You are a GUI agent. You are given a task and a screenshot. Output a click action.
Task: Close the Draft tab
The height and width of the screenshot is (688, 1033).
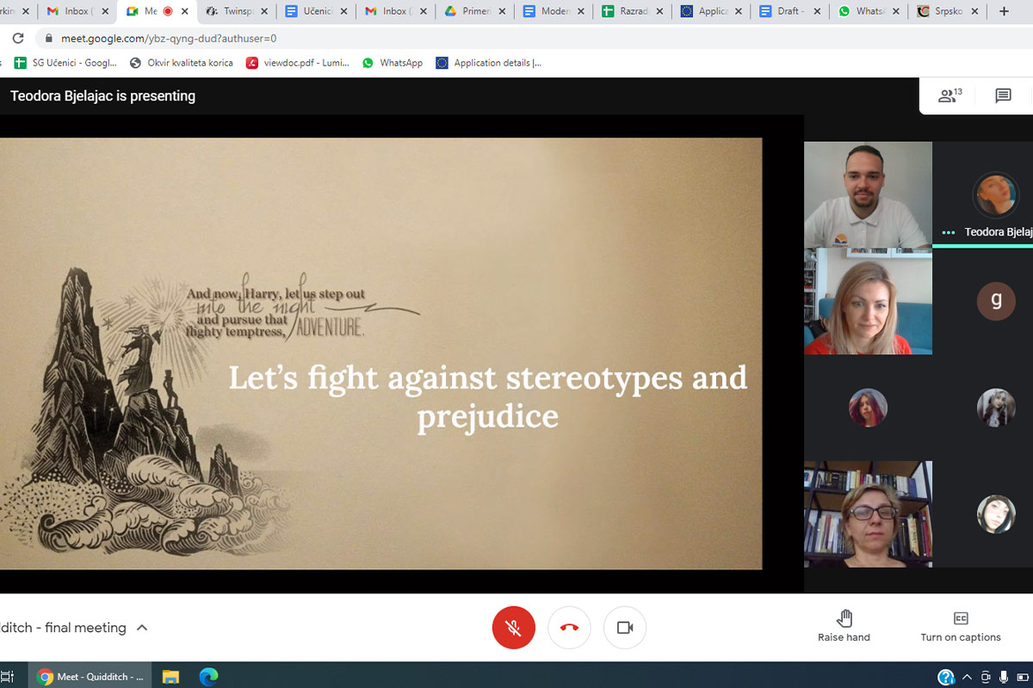tap(818, 11)
